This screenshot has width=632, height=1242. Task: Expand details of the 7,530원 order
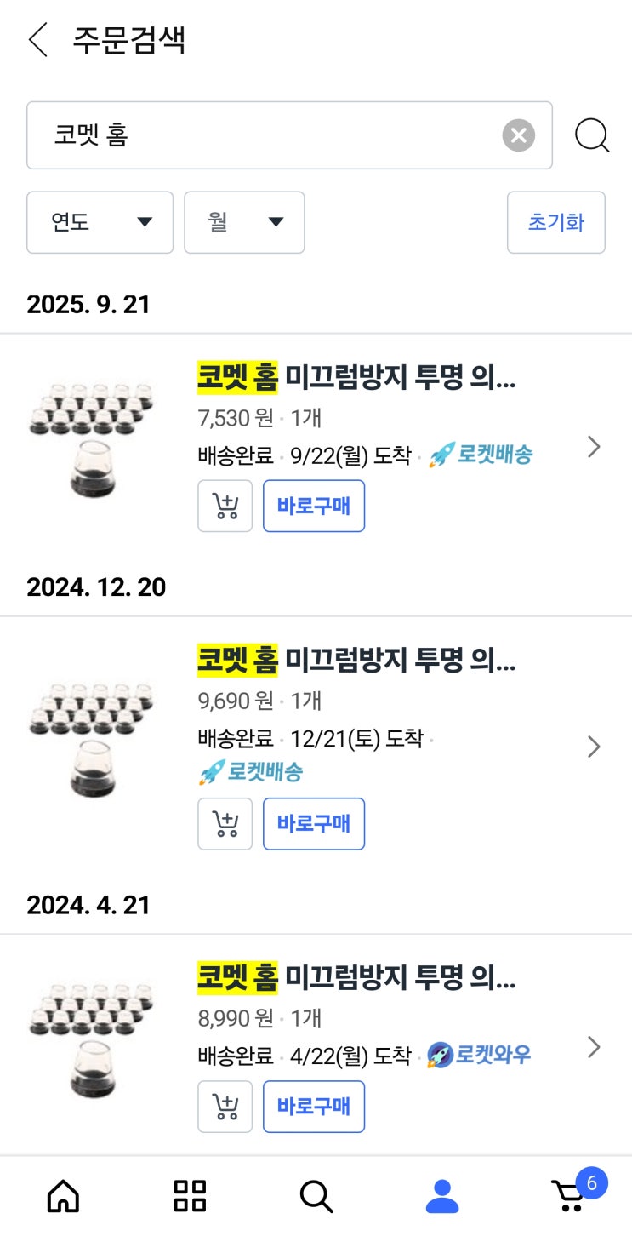click(594, 447)
